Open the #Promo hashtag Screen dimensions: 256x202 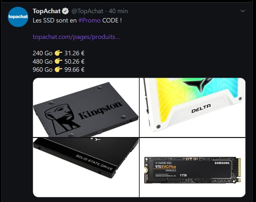(89, 21)
